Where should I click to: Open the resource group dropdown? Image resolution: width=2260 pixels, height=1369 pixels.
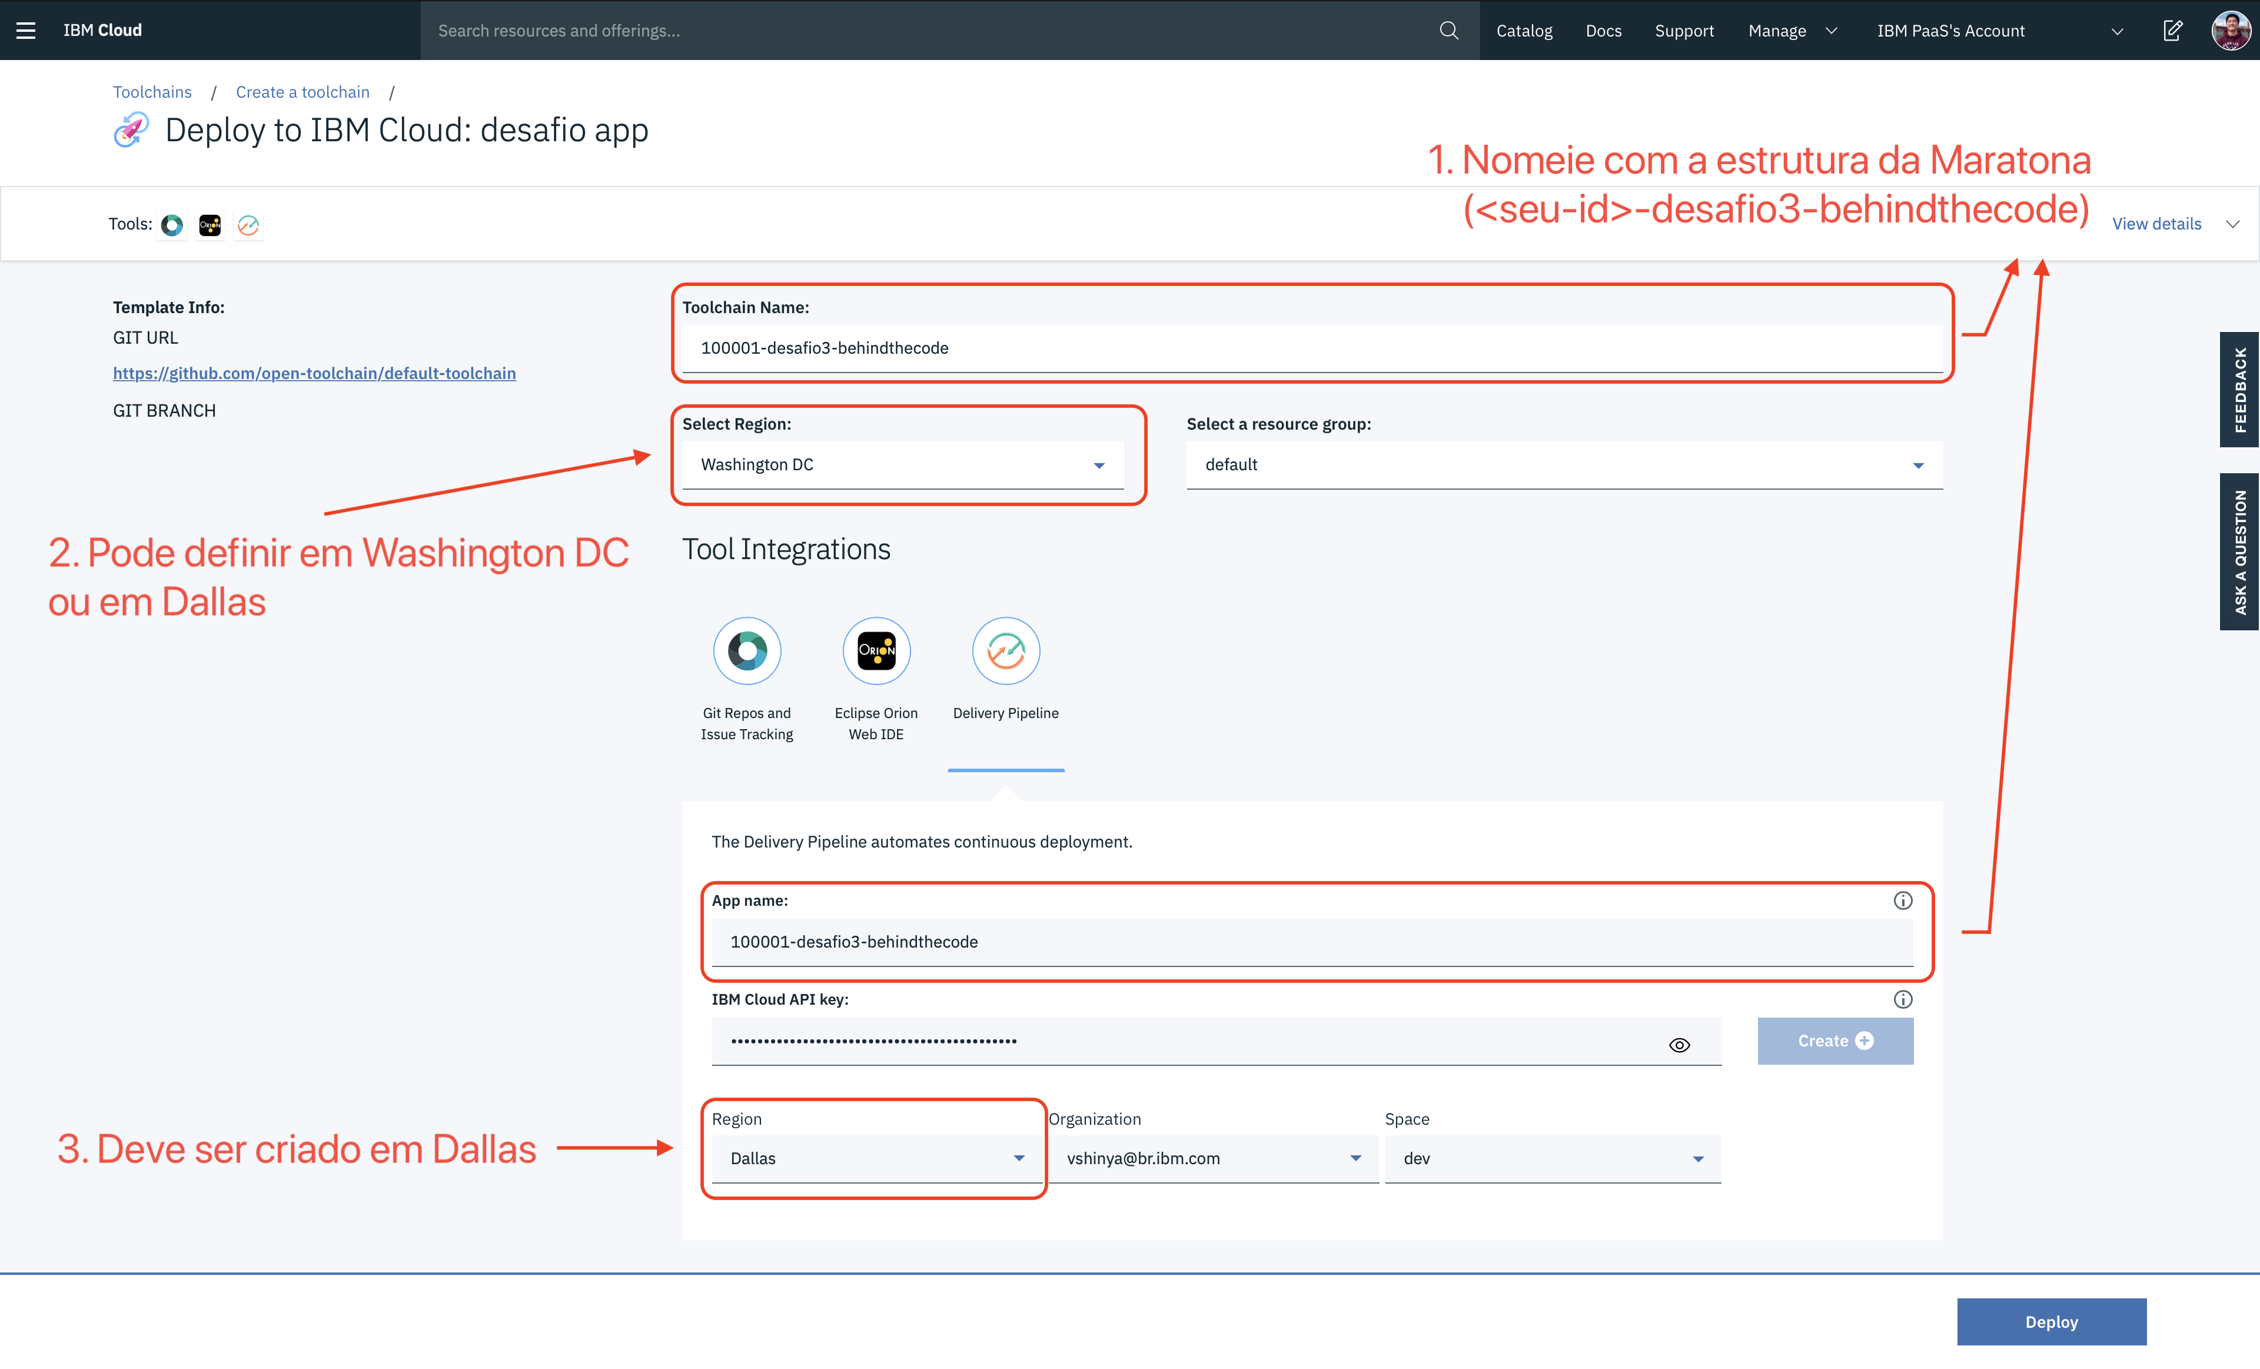(1563, 465)
